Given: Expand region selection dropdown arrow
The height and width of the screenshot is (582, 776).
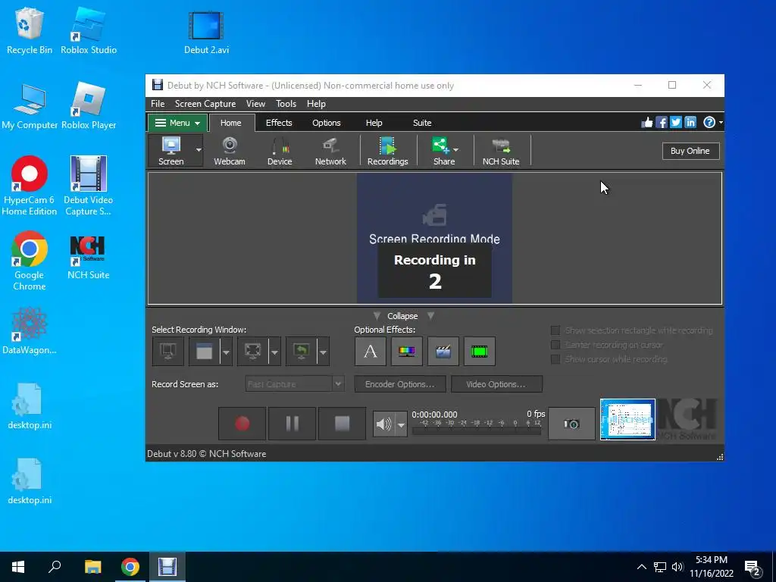Looking at the screenshot, I should pyautogui.click(x=274, y=352).
